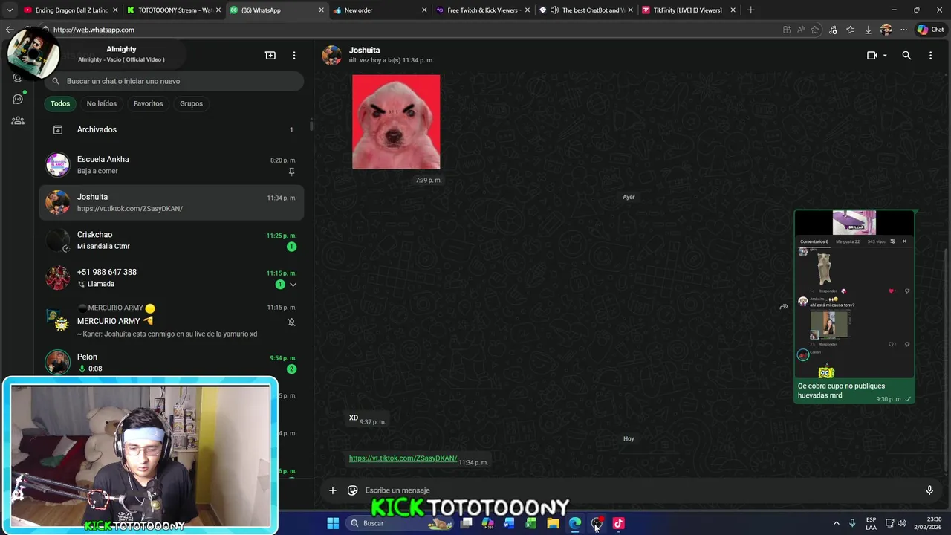The image size is (951, 535).
Task: Select the Favoritos filter
Action: [x=148, y=103]
